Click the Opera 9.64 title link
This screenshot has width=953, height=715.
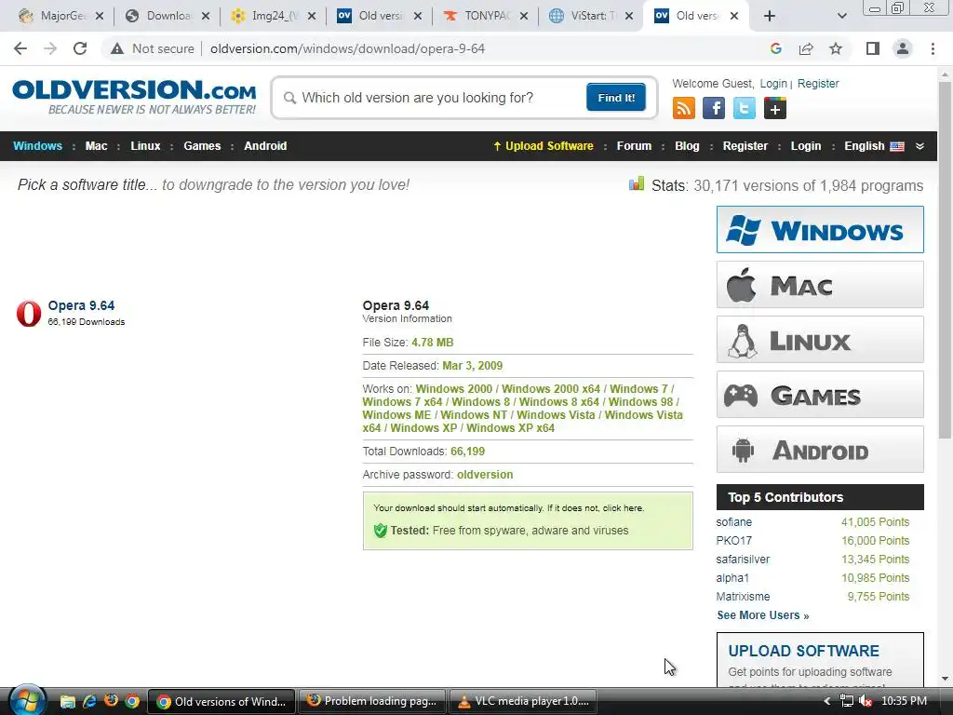pyautogui.click(x=81, y=305)
